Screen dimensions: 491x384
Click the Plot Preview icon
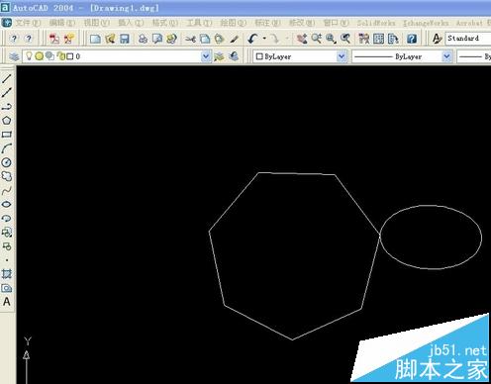pos(157,39)
